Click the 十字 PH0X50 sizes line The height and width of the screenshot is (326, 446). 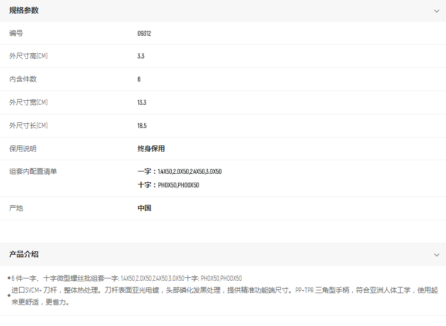coord(168,185)
